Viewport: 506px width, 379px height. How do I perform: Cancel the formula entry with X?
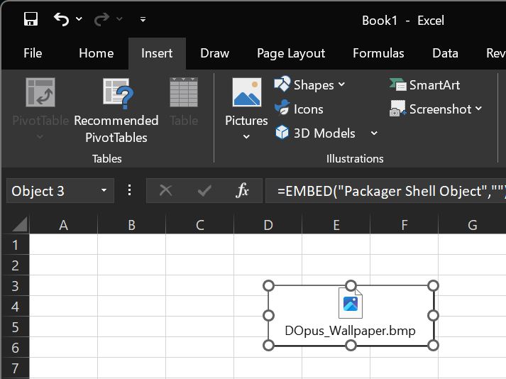[165, 190]
